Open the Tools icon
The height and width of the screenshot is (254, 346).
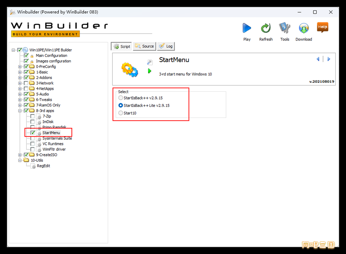coord(285,28)
